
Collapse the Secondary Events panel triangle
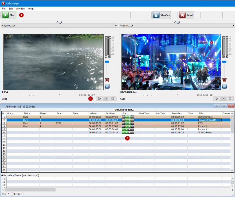(2, 175)
